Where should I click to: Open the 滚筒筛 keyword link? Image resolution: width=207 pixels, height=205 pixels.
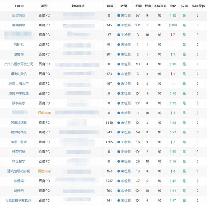click(19, 55)
